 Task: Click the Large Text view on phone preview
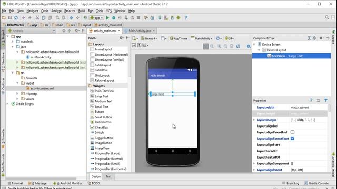[x=173, y=94]
